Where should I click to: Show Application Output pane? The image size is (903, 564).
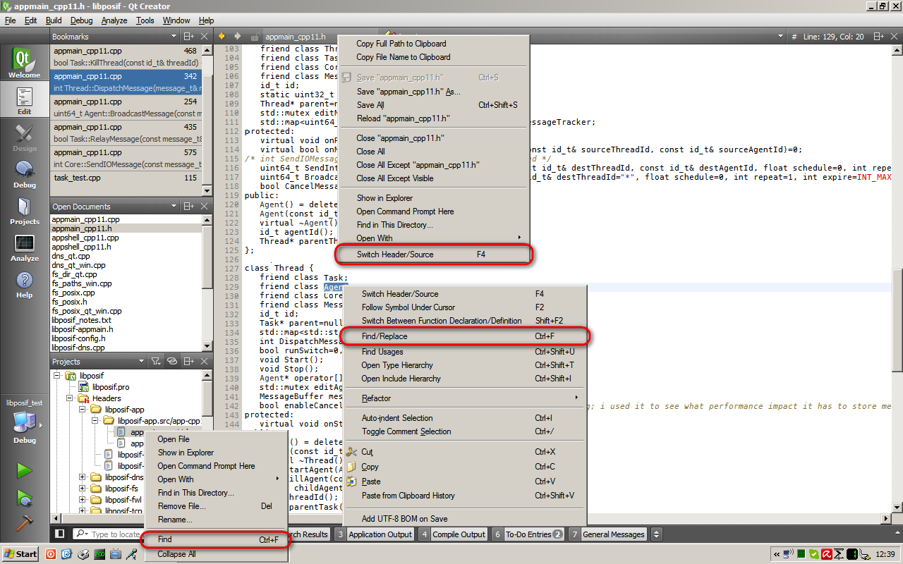(x=373, y=534)
